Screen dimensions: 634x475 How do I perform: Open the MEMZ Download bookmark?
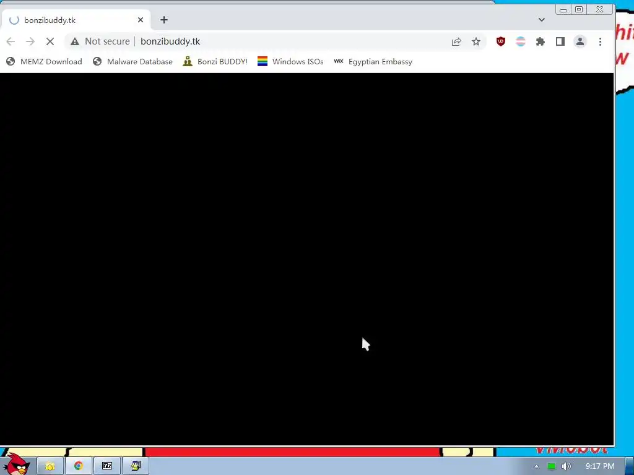[45, 61]
